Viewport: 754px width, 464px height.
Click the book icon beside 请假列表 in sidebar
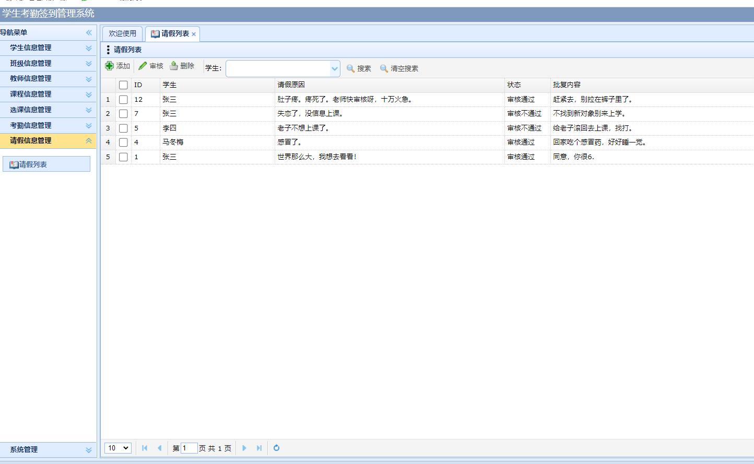click(x=14, y=164)
